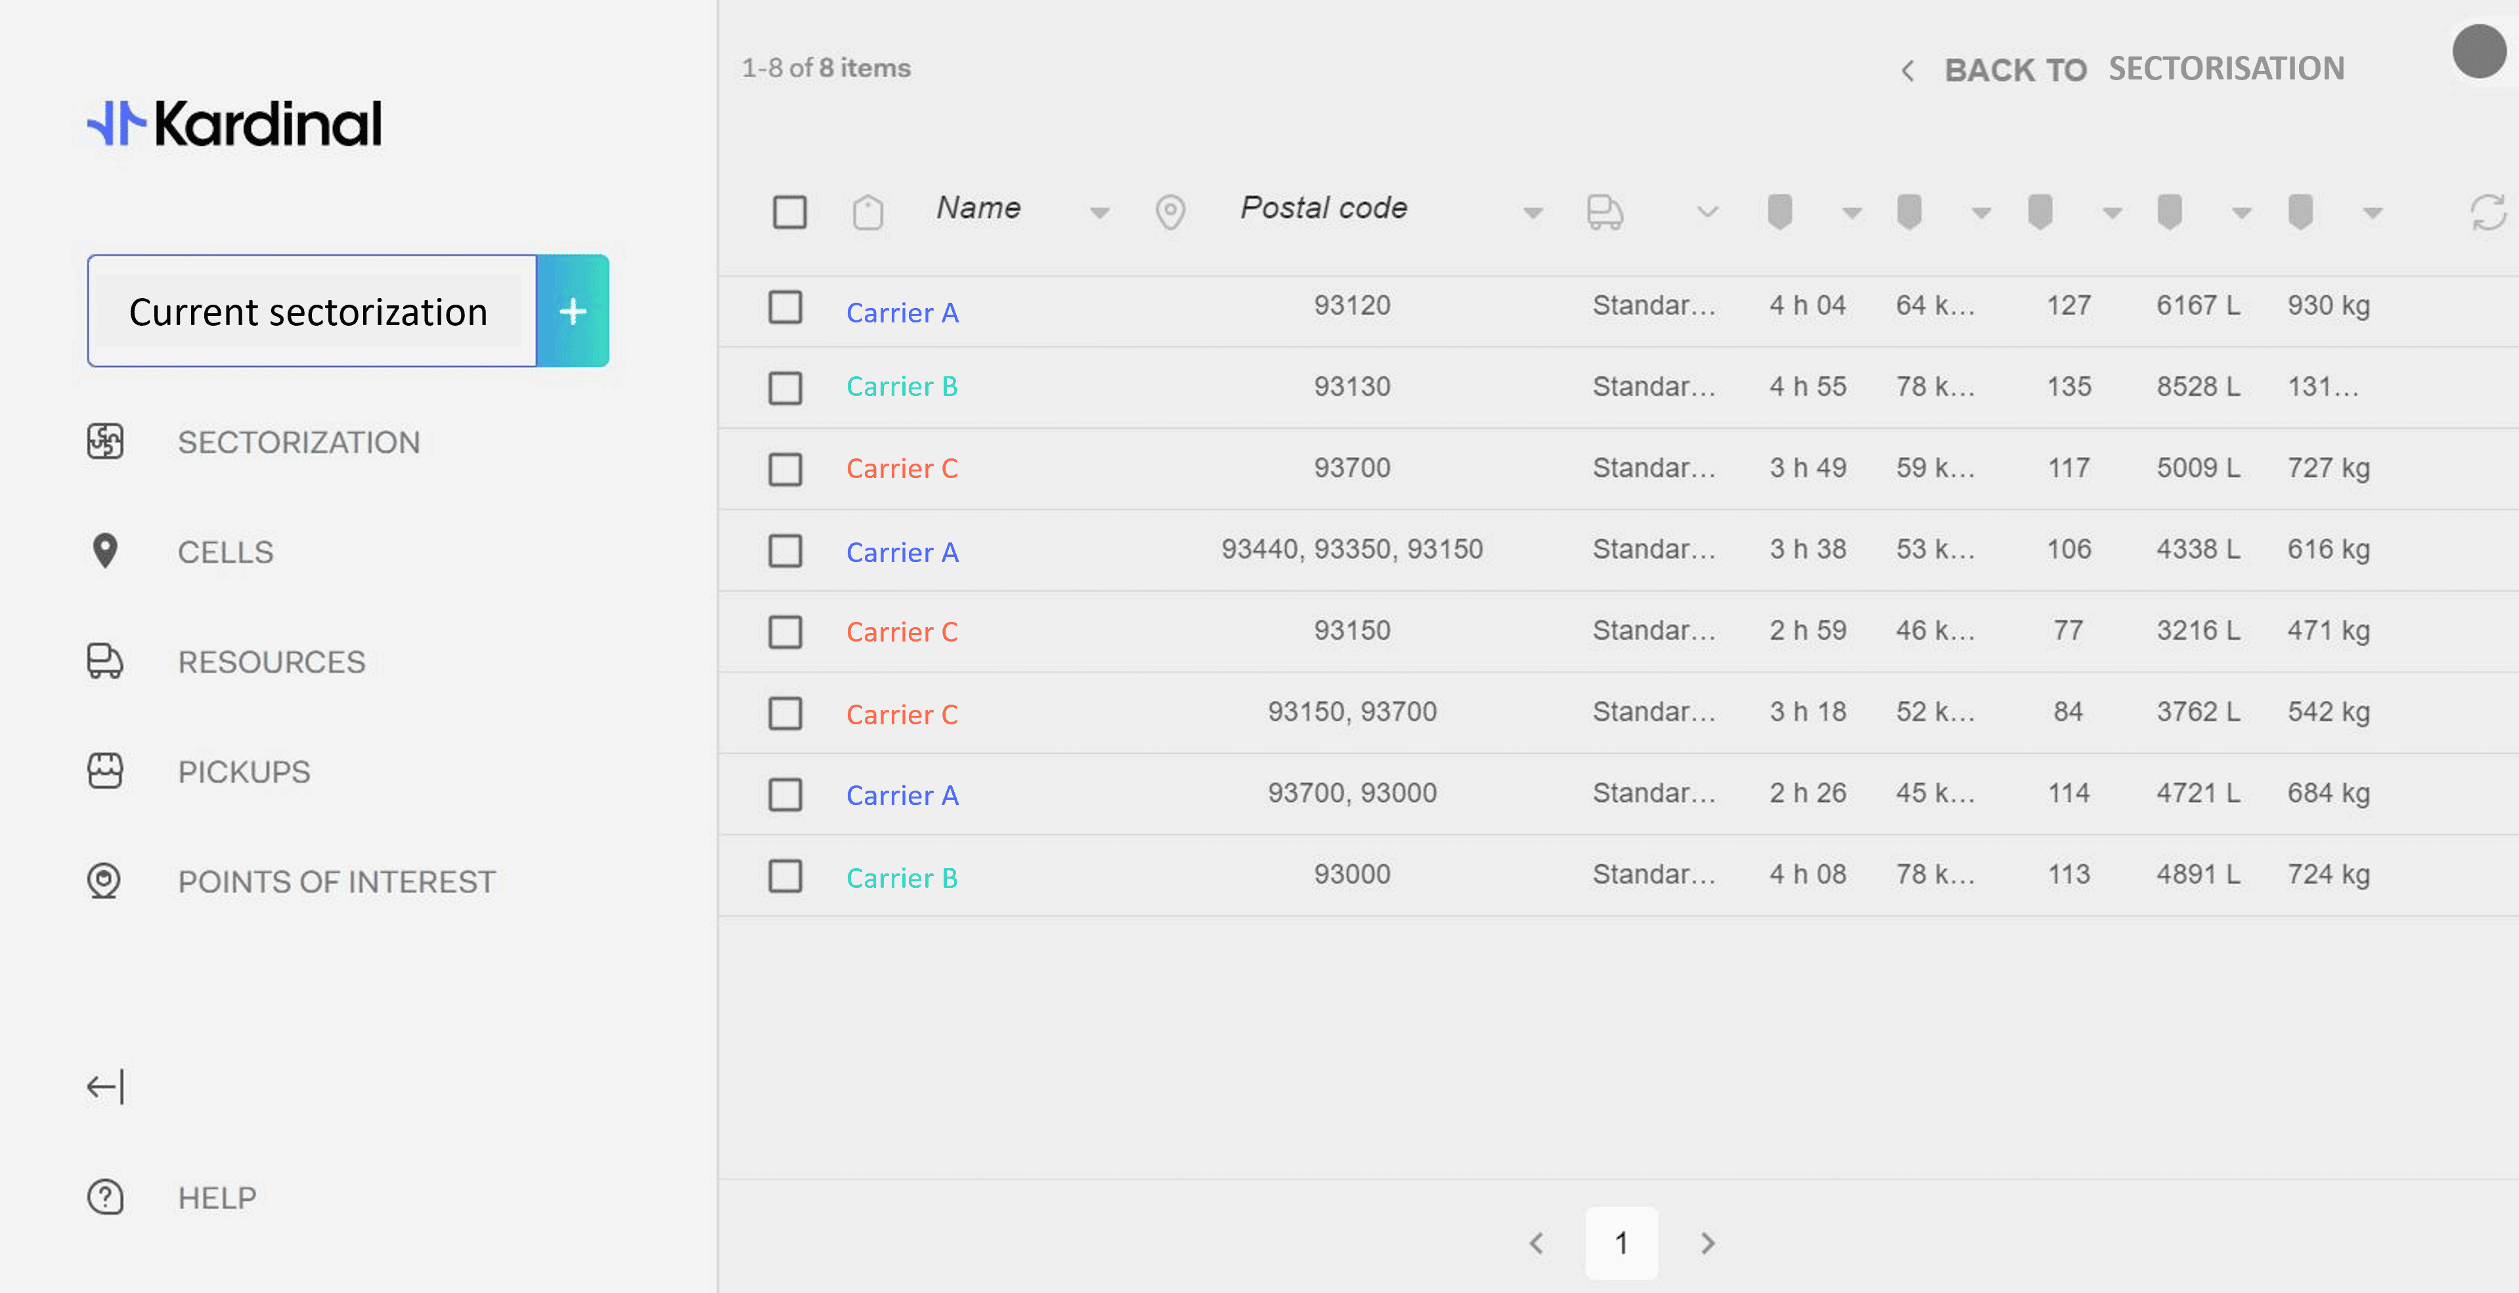2519x1293 pixels.
Task: Open the POINTS OF INTEREST menu item
Action: [x=336, y=882]
